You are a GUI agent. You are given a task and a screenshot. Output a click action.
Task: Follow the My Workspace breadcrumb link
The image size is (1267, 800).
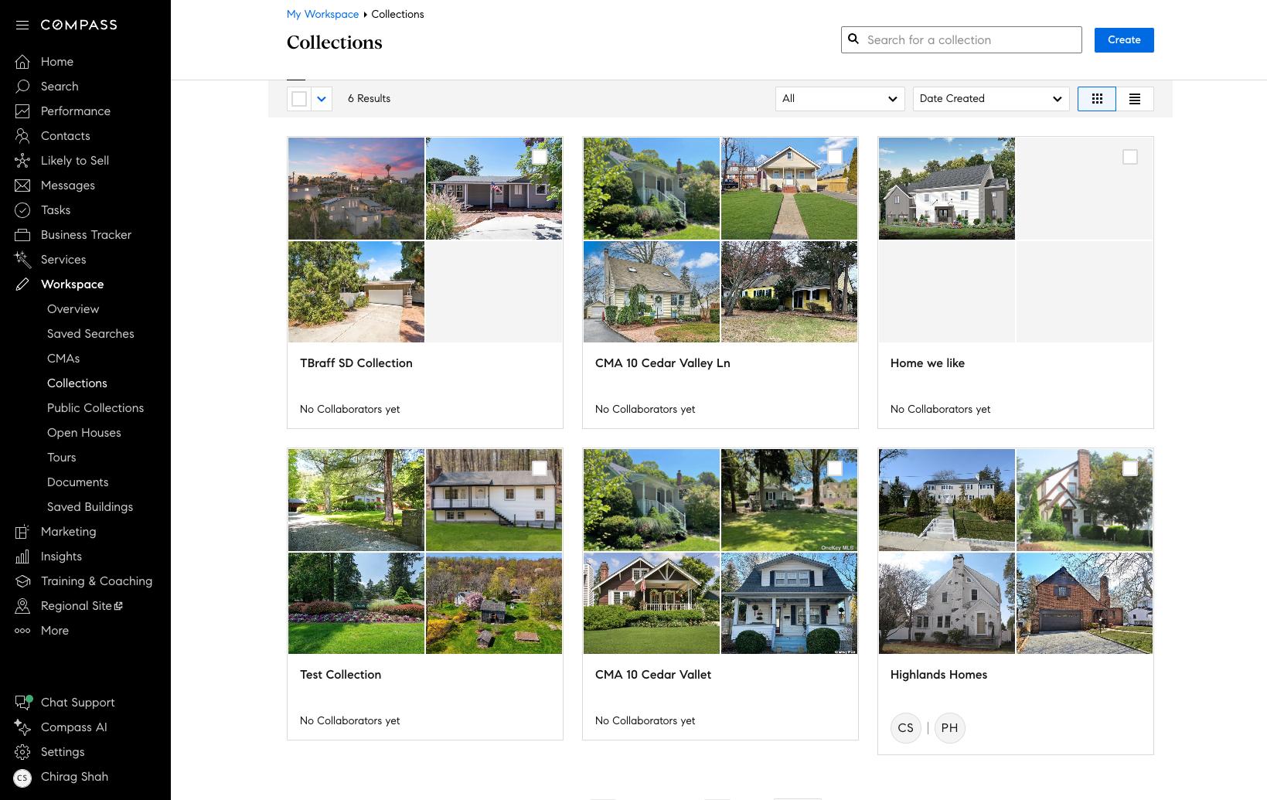(x=322, y=15)
